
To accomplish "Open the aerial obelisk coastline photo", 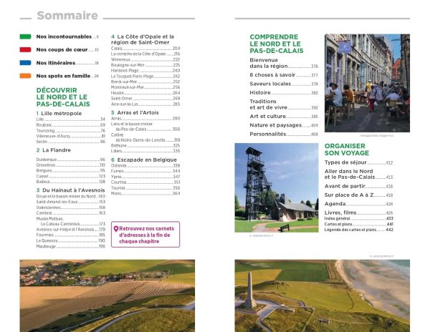I will tap(322, 296).
